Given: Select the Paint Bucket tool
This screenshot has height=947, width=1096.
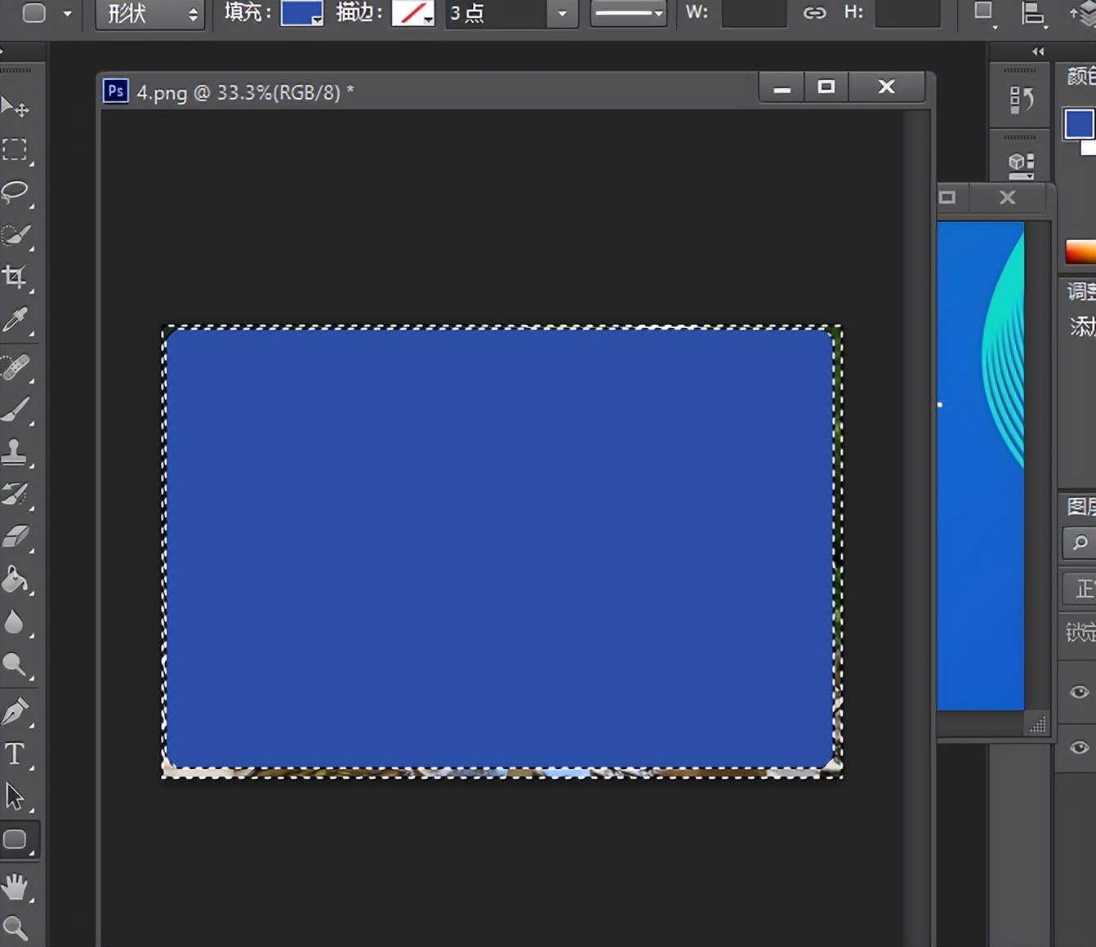Looking at the screenshot, I should pos(15,580).
